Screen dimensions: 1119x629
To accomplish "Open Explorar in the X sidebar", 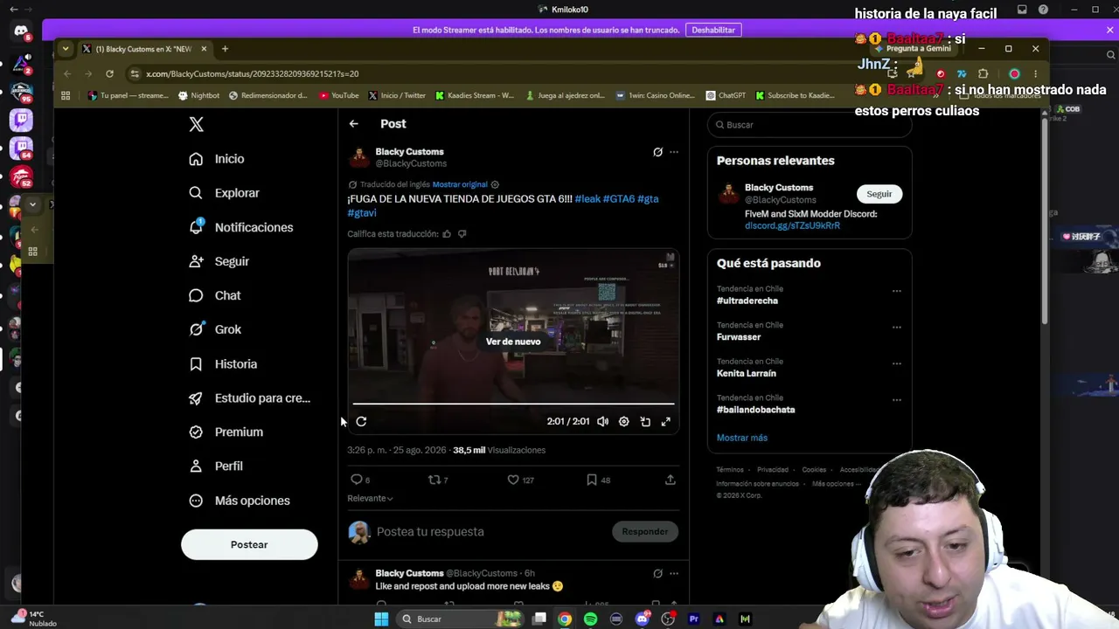I will 225,193.
